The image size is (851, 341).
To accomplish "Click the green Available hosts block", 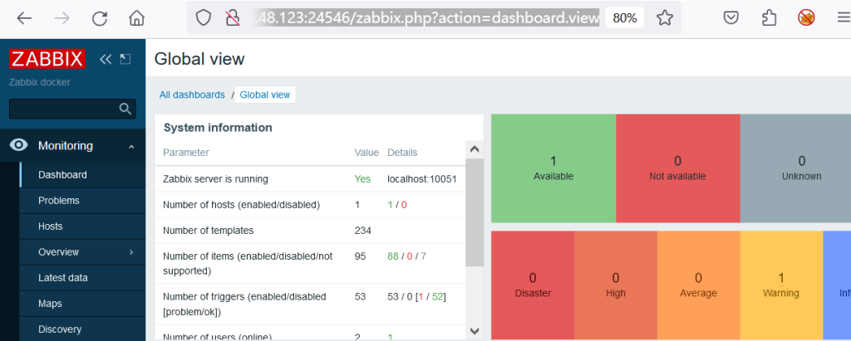I will 553,168.
